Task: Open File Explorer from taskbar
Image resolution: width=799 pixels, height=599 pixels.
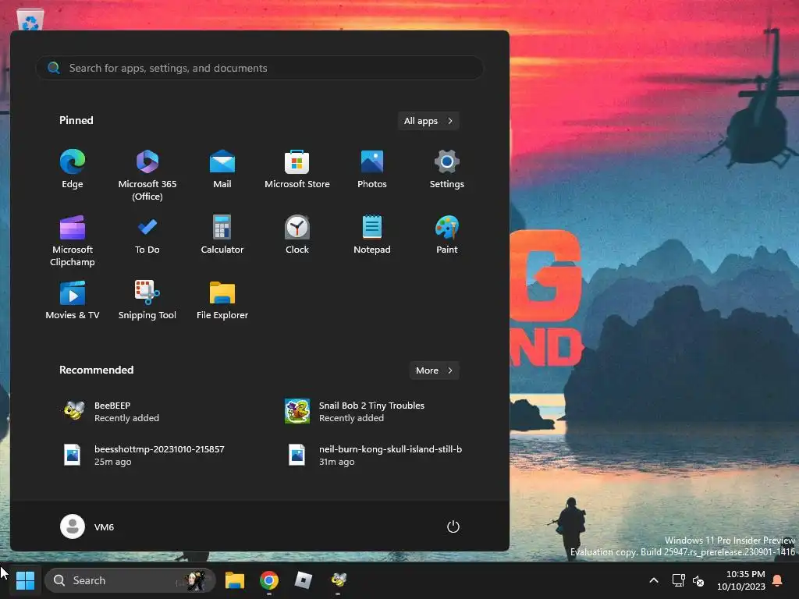Action: click(235, 580)
